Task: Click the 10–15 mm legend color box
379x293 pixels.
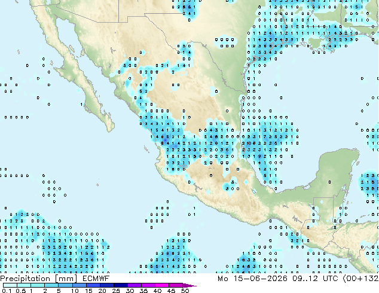Action: pyautogui.click(x=80, y=285)
